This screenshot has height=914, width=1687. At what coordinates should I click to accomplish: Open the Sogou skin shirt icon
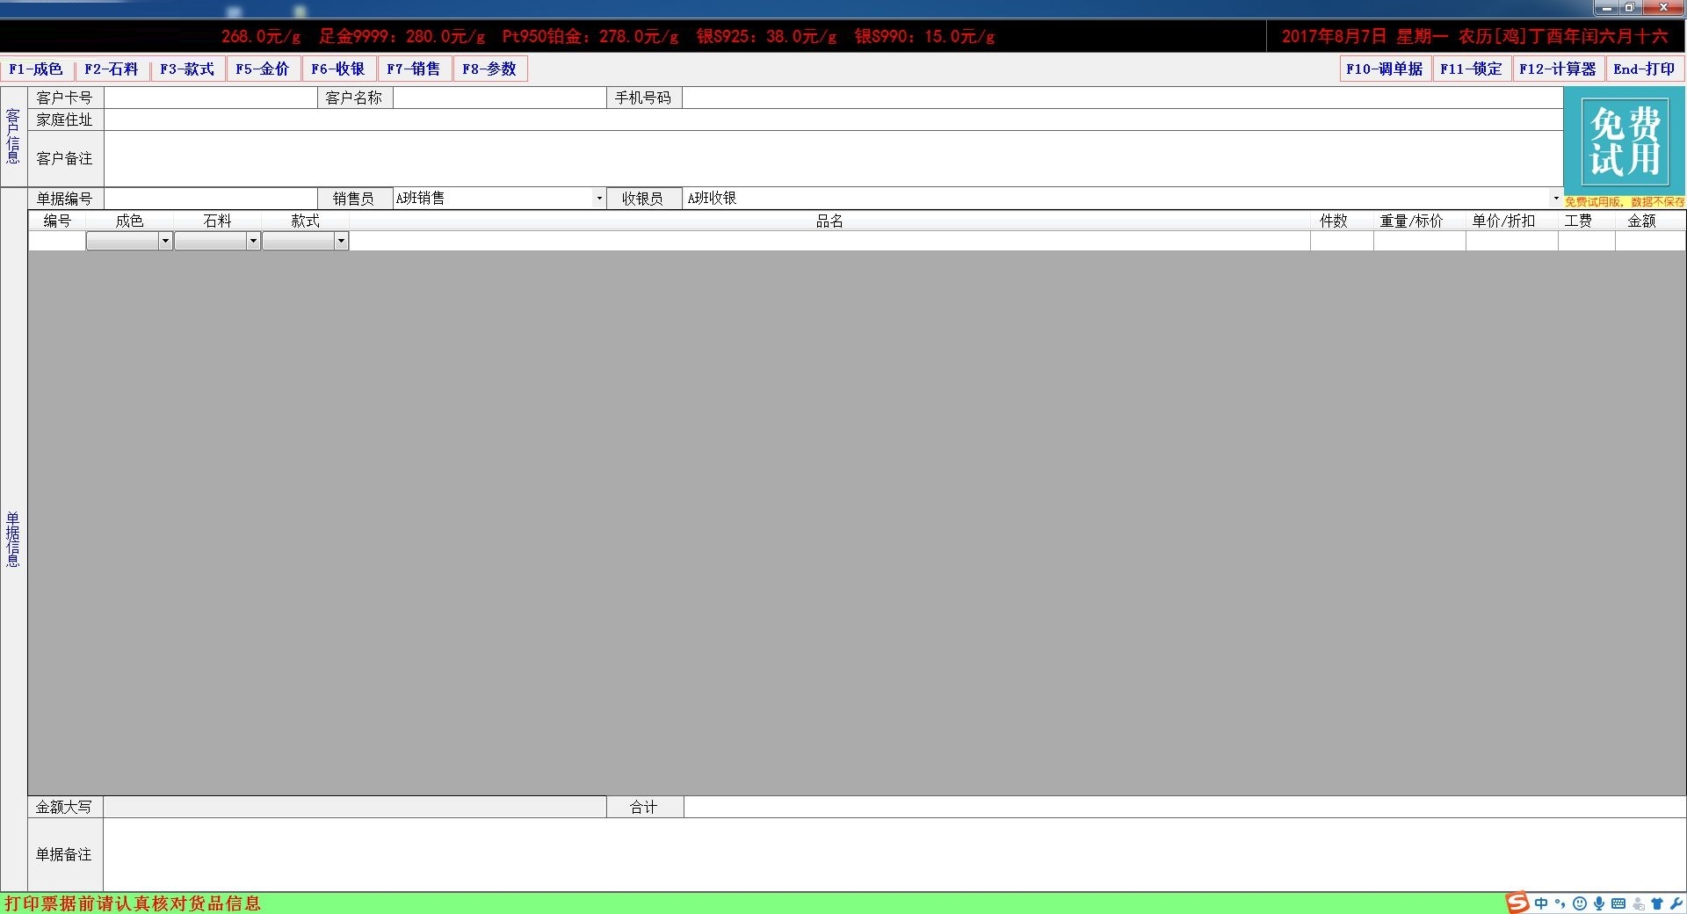[1657, 903]
